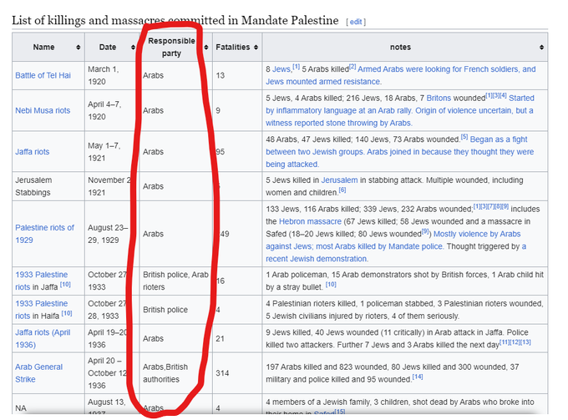Sort table by the Name column arrows

click(x=79, y=48)
